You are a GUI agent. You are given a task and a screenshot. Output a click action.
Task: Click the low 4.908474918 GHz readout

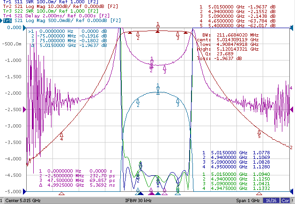pyautogui.click(x=229, y=45)
